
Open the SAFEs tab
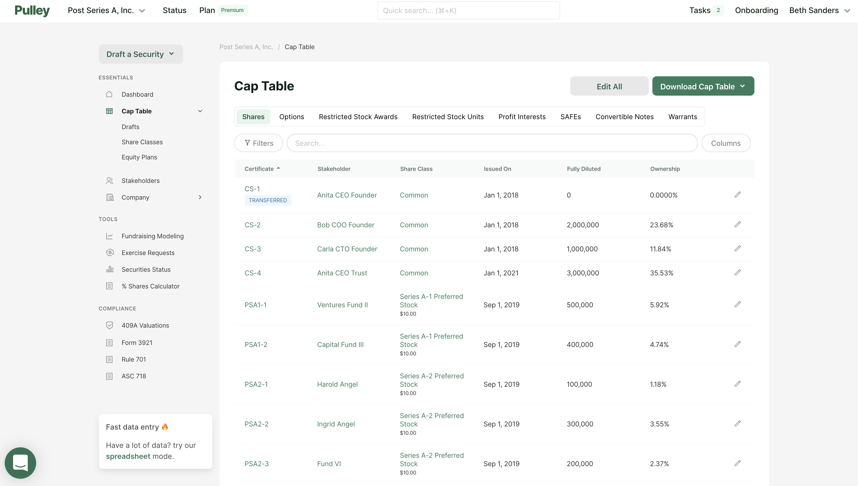coord(570,117)
